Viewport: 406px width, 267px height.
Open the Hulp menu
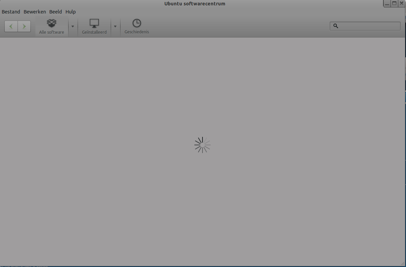pyautogui.click(x=71, y=12)
